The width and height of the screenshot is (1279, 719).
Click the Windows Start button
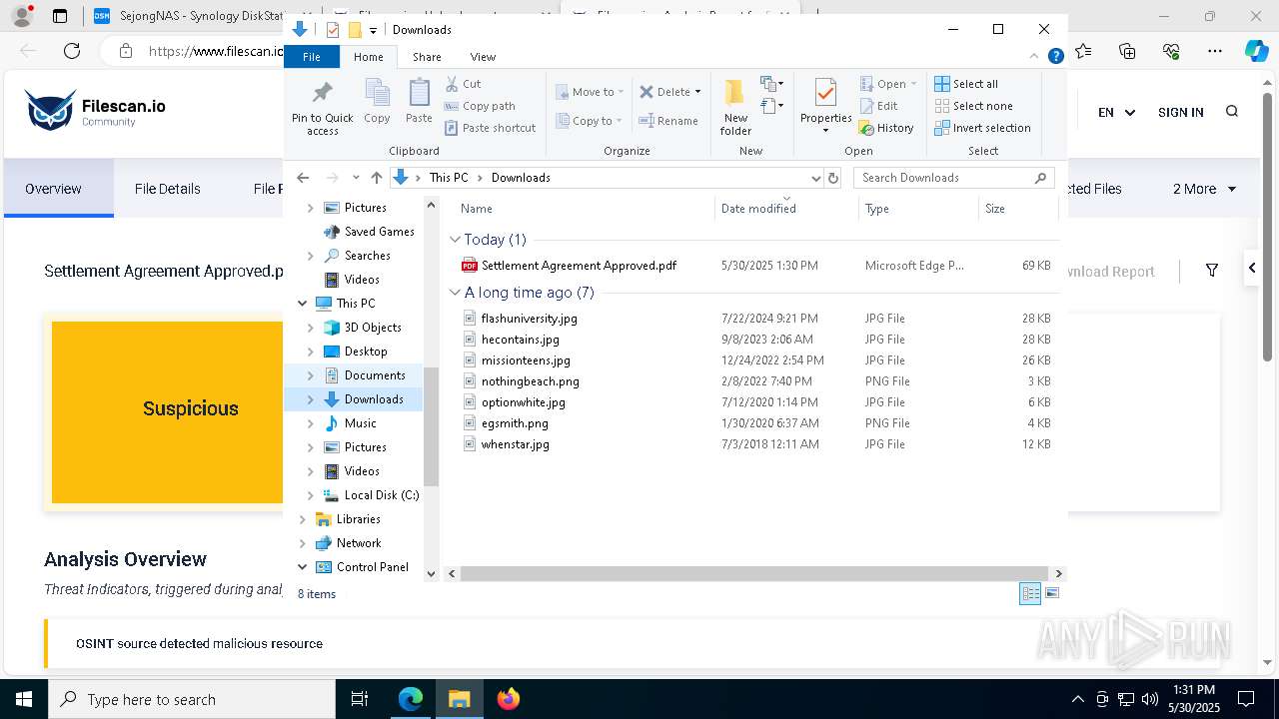click(23, 699)
